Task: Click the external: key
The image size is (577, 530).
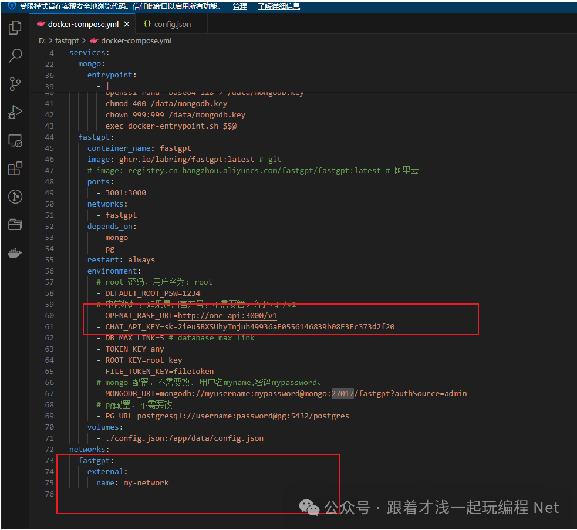Action: coord(107,471)
